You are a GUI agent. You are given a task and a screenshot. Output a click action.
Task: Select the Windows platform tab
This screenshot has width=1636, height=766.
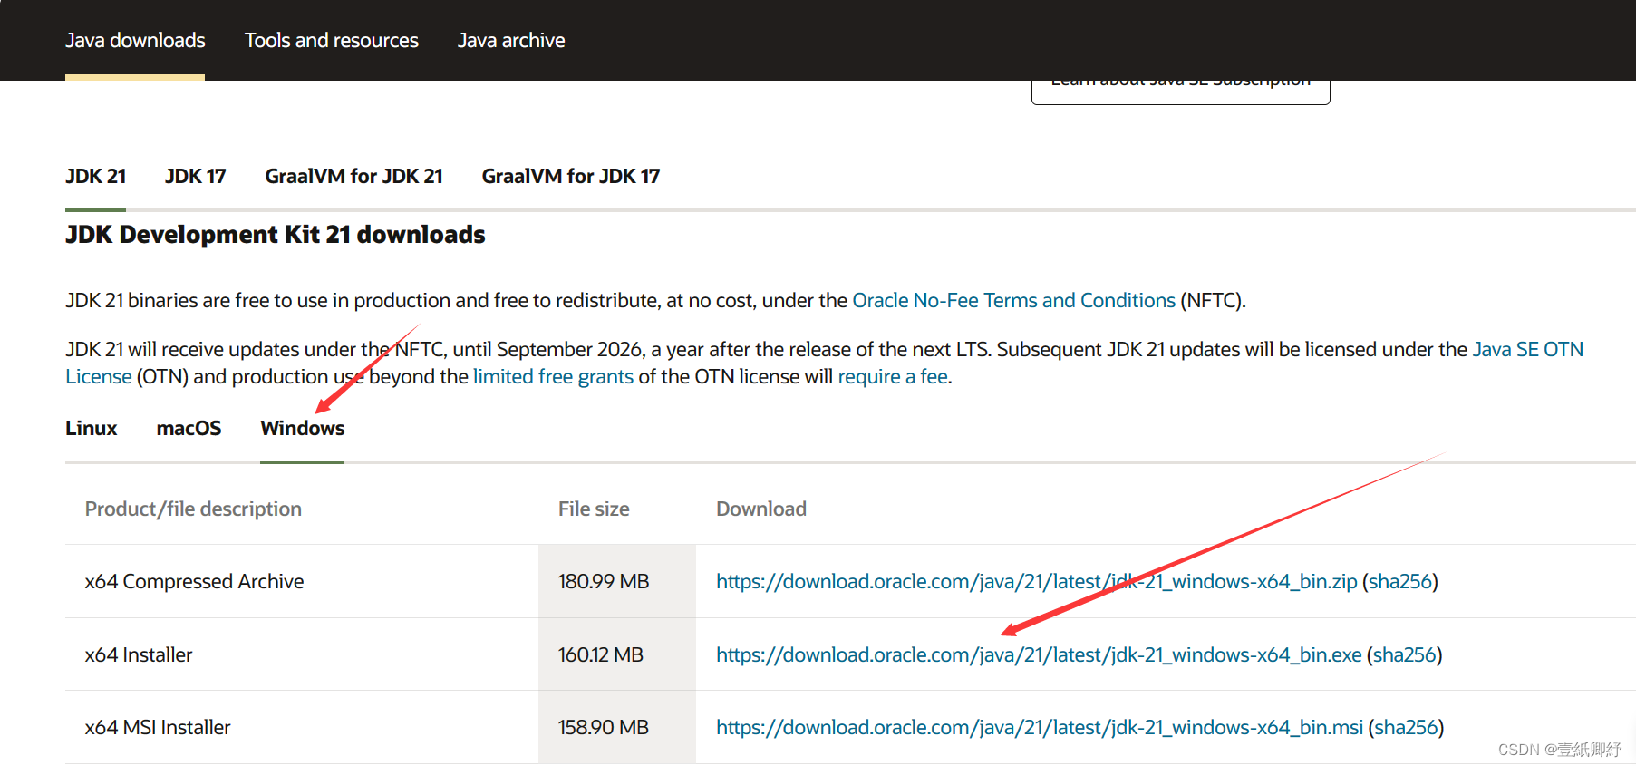[x=302, y=428]
